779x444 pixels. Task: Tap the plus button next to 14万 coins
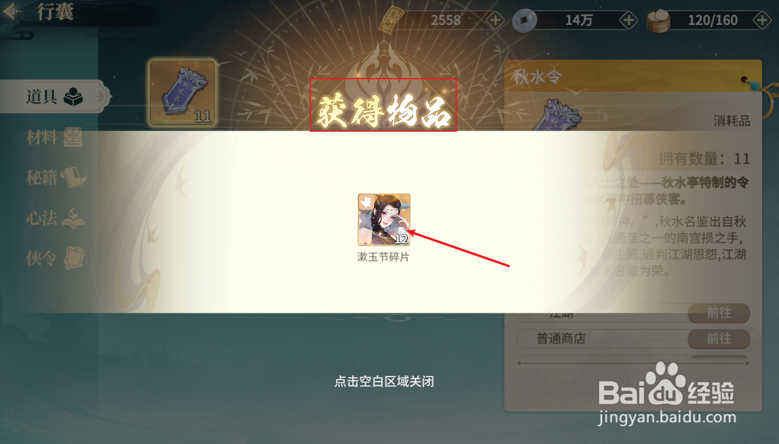tap(628, 21)
